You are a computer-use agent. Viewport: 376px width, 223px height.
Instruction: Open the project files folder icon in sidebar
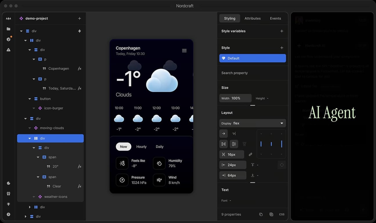(x=8, y=29)
